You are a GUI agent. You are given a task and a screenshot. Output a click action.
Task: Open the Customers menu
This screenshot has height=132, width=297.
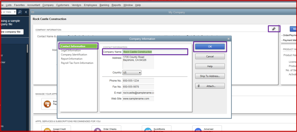(63, 5)
